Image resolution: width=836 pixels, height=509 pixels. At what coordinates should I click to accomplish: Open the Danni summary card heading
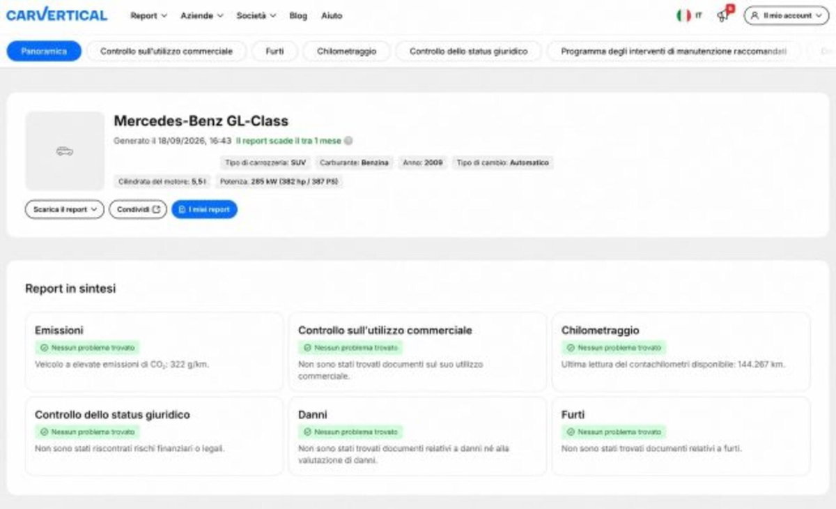(313, 415)
